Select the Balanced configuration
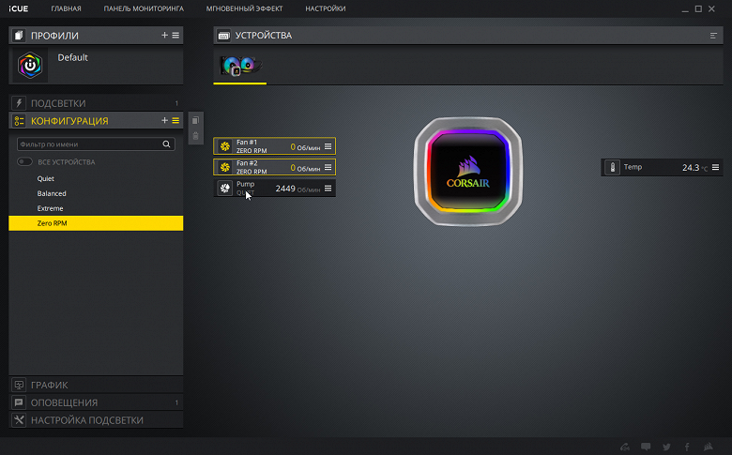 pos(96,193)
